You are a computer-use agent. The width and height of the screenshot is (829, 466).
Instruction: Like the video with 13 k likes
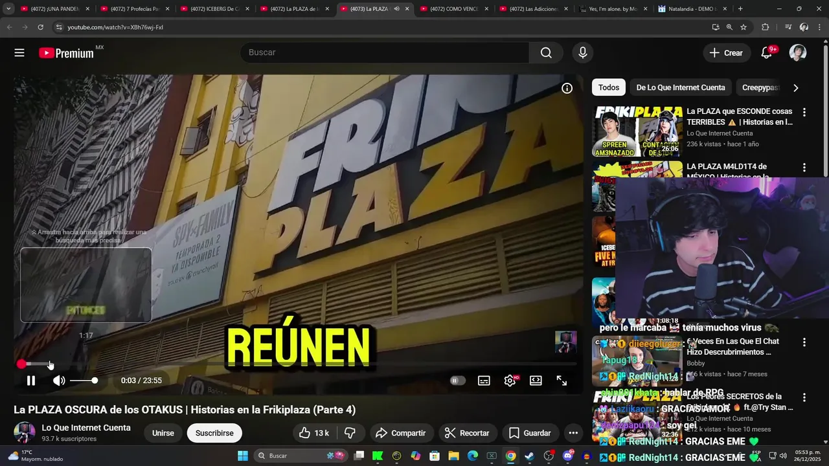(x=314, y=433)
